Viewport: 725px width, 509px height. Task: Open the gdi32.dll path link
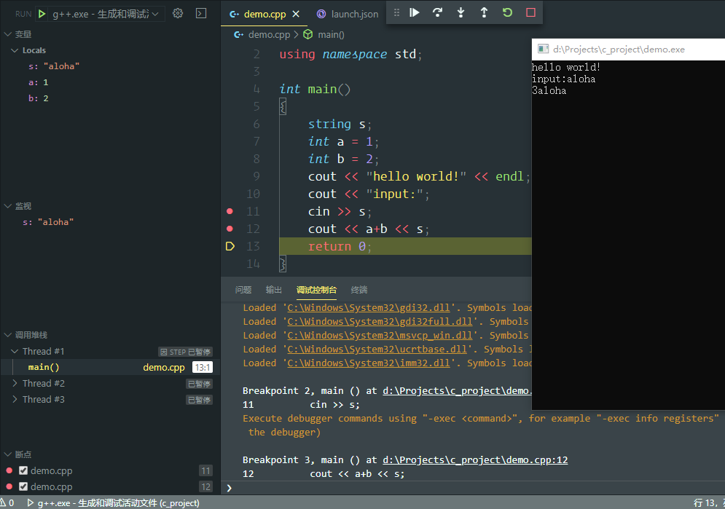click(369, 308)
